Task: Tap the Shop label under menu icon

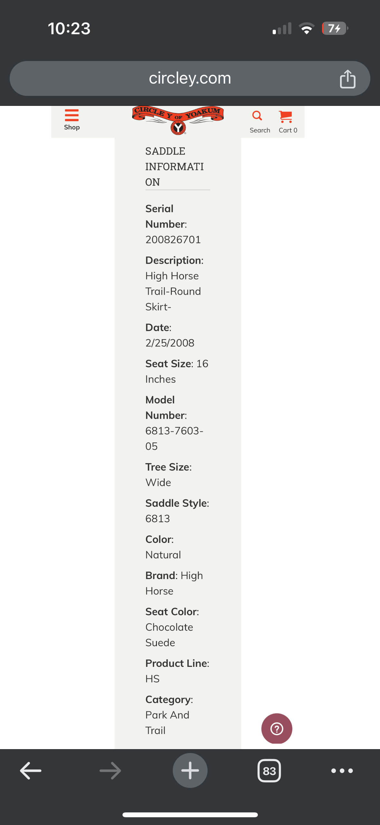Action: pos(72,127)
